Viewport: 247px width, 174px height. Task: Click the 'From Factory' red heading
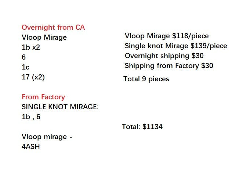tap(43, 97)
